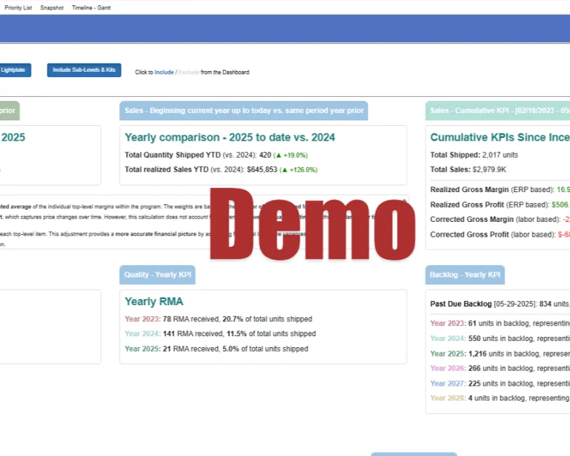570x456 pixels.
Task: Switch to the Snapshot view
Action: [x=51, y=7]
